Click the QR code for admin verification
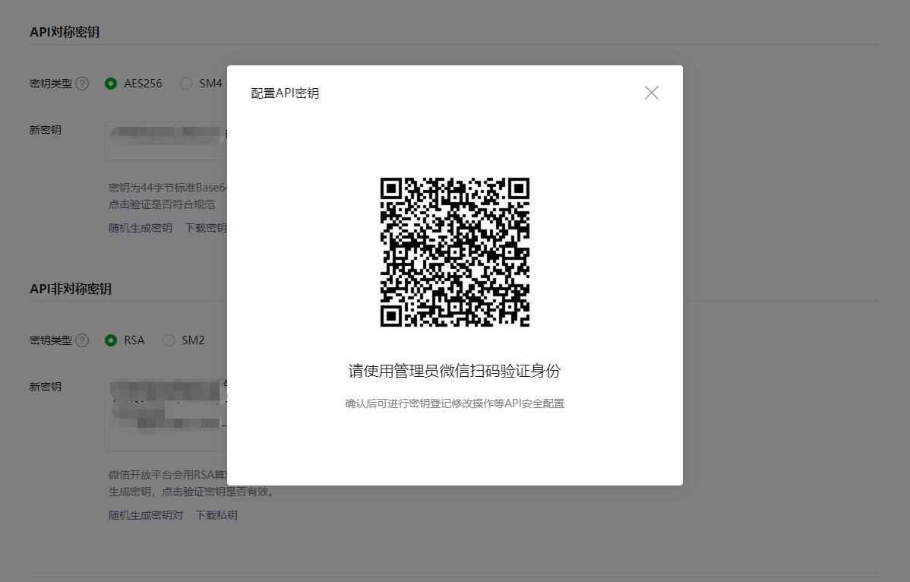Screen dimensions: 910x582 point(455,251)
